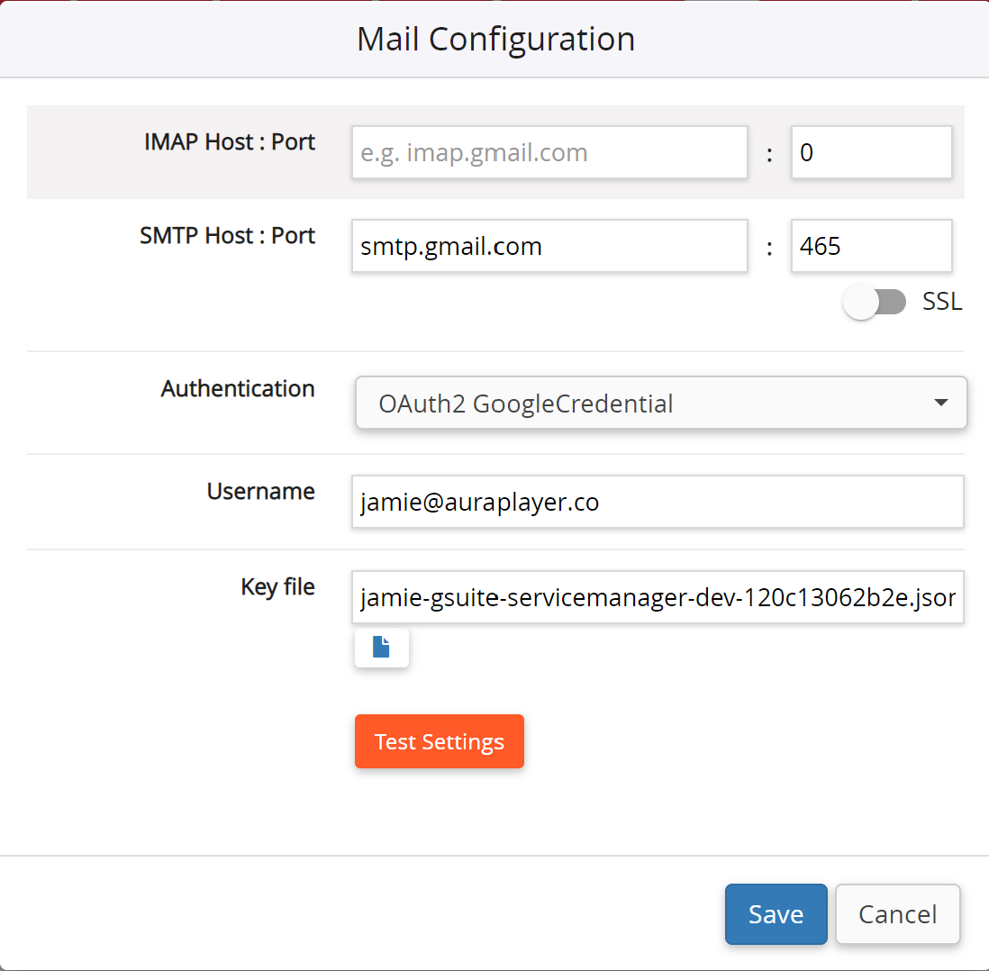Click the Key file label
The width and height of the screenshot is (989, 971).
(277, 586)
